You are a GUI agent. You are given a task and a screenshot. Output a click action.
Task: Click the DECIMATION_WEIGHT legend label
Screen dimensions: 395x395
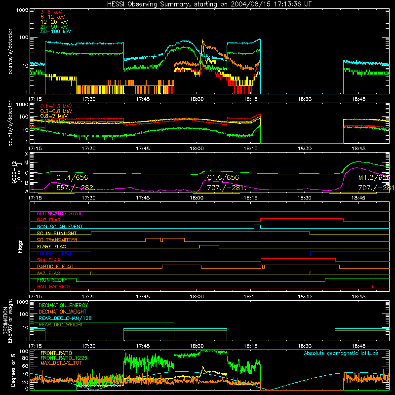pyautogui.click(x=63, y=312)
